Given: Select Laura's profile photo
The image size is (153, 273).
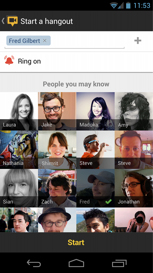Looking at the screenshot, I should (x=19, y=111).
